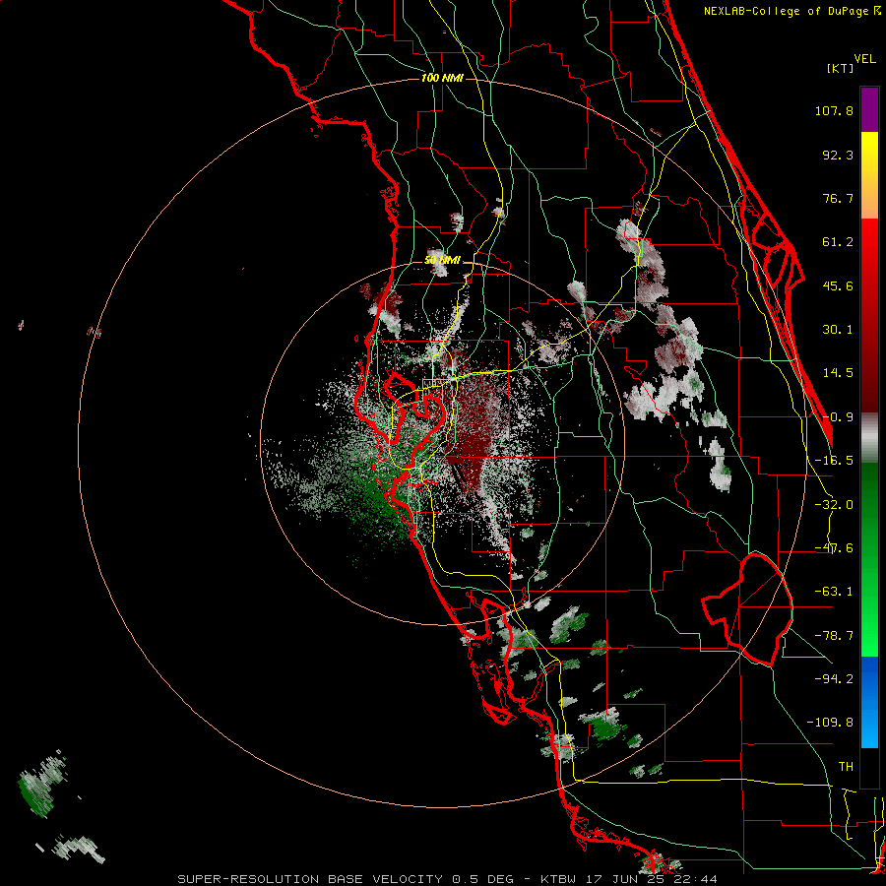The height and width of the screenshot is (886, 886).
Task: Click the 14.5 scale value
Action: tap(838, 373)
